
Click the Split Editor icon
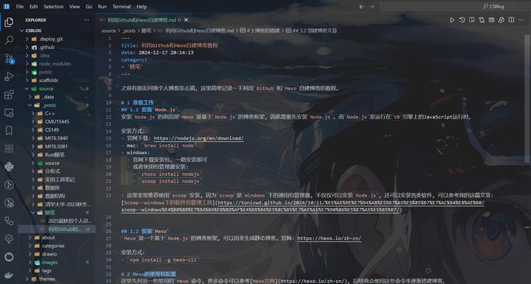511,20
